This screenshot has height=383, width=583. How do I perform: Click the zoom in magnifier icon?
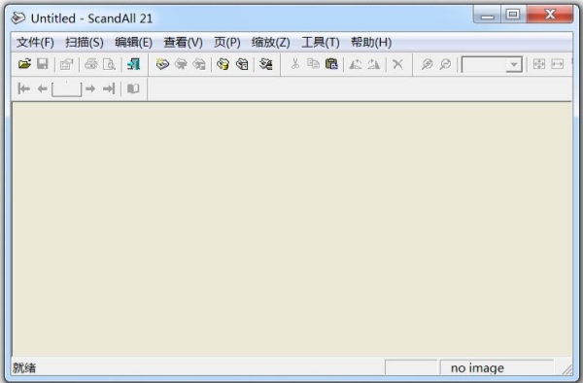pos(427,64)
